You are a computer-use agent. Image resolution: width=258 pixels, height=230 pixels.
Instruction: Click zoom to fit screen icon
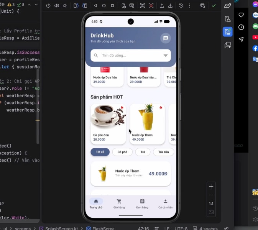(211, 212)
